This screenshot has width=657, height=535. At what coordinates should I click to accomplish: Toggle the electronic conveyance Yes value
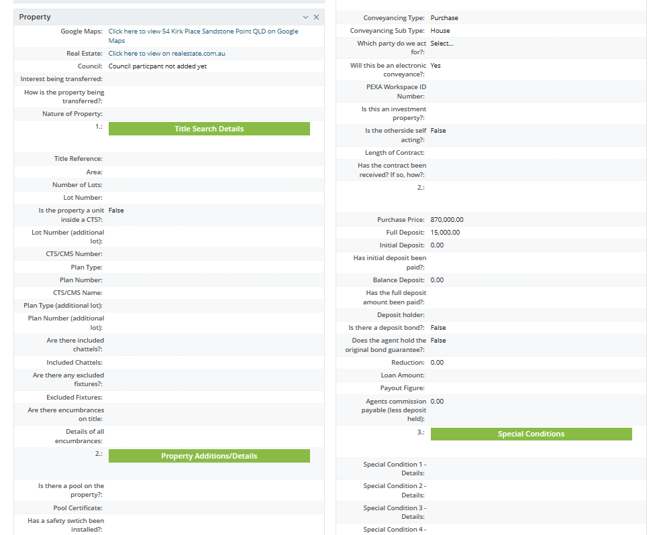[436, 66]
